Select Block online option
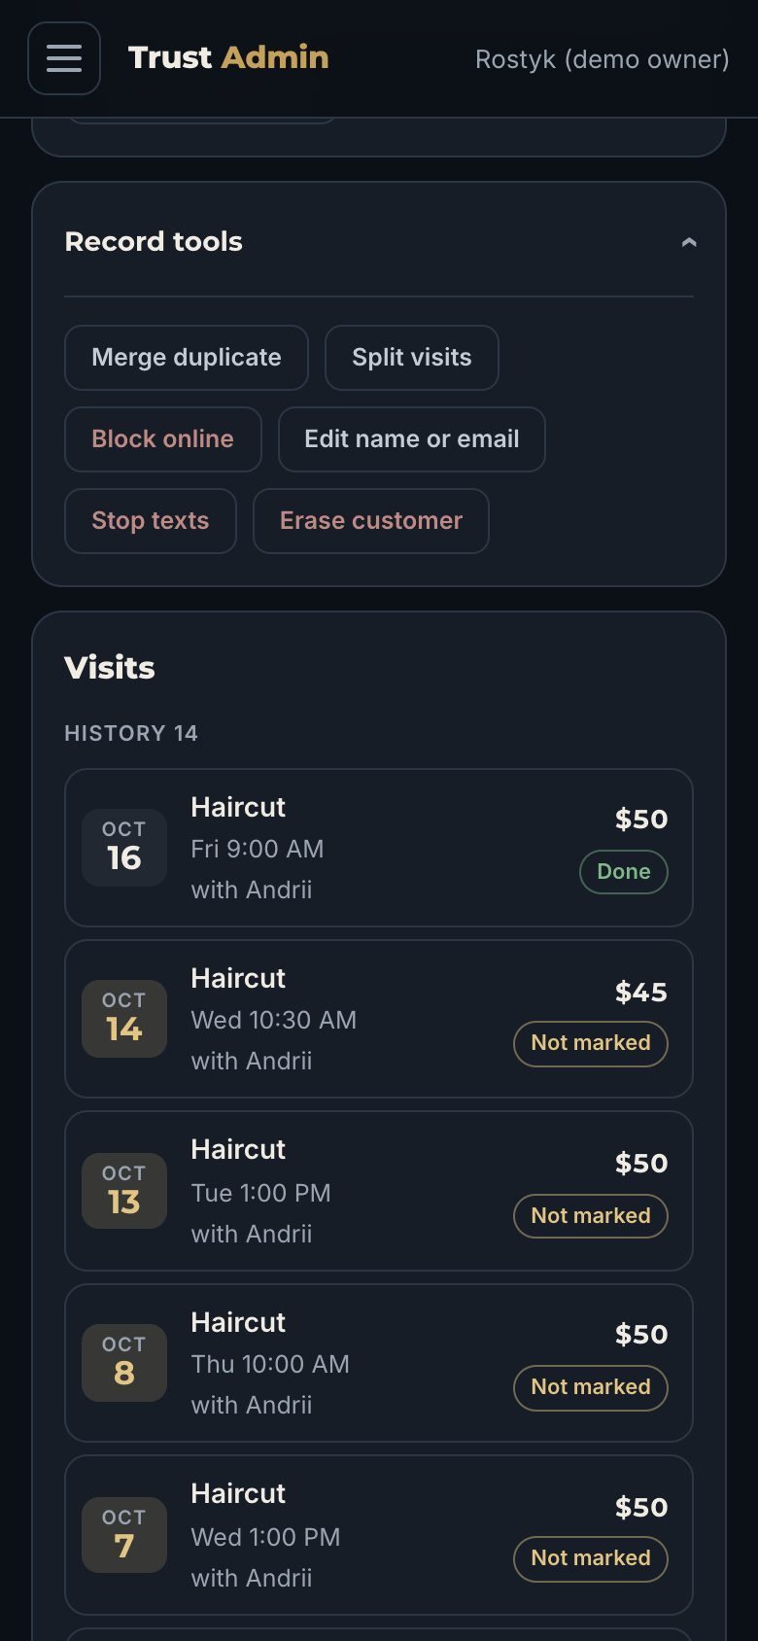This screenshot has width=758, height=1641. pyautogui.click(x=163, y=439)
